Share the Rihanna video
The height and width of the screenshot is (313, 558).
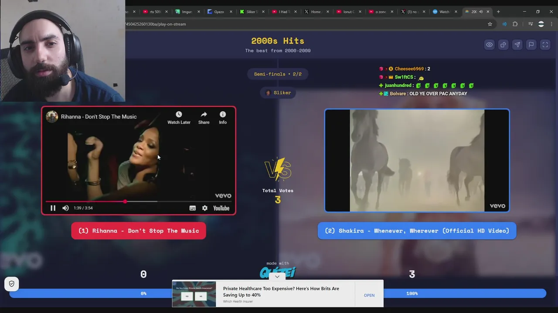(204, 118)
